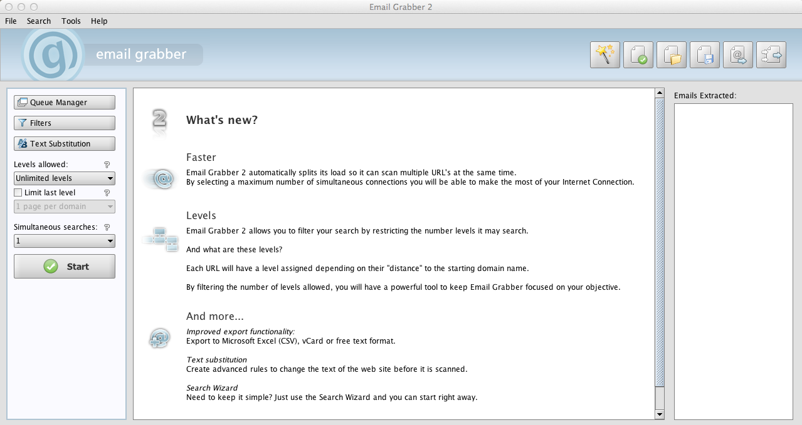Click the Start button
Viewport: 802px width, 425px height.
tap(65, 266)
